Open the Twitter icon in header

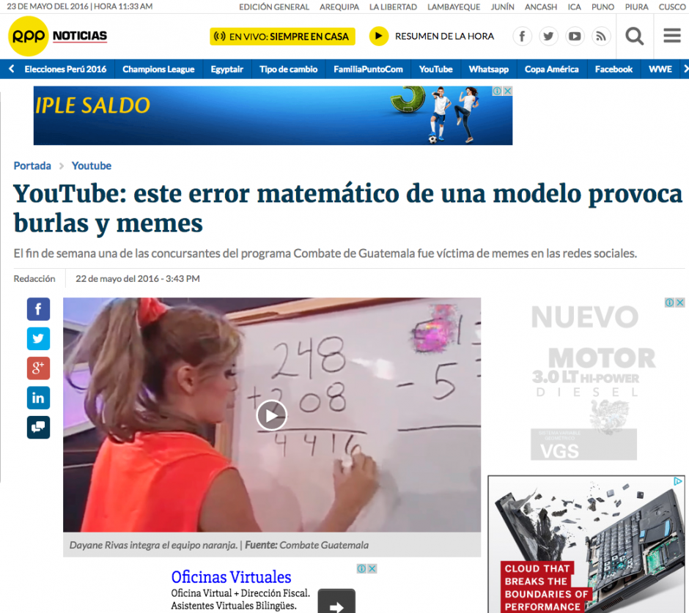548,36
